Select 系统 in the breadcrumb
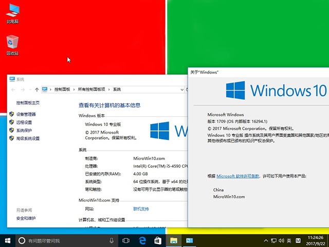329x247 pixels. pos(117,90)
